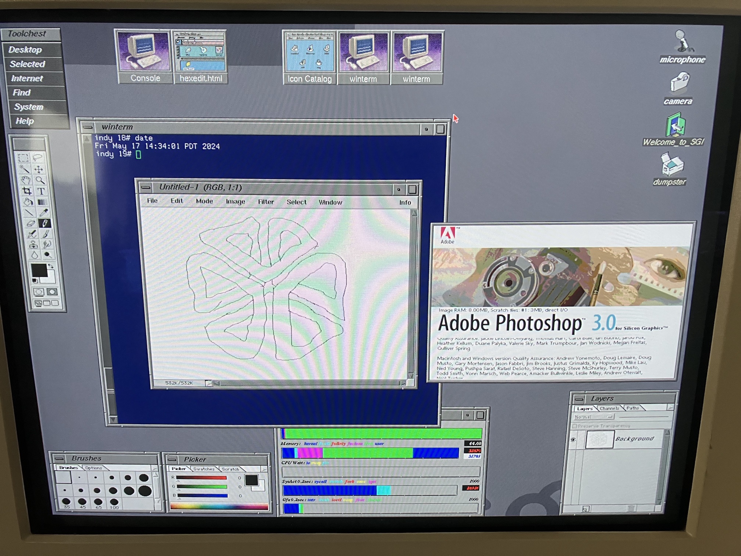The height and width of the screenshot is (556, 741).
Task: Open the Desktop toolchest menu
Action: (32, 50)
